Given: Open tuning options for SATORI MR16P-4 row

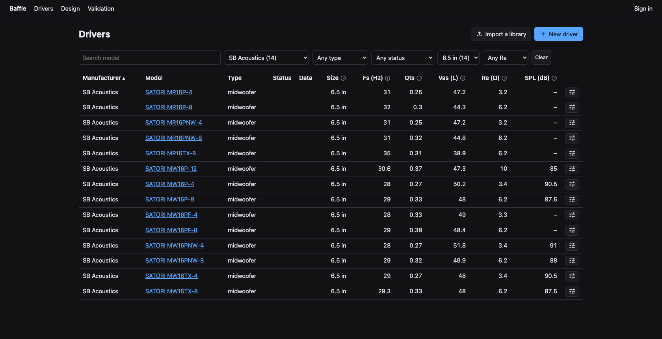Looking at the screenshot, I should [x=572, y=92].
